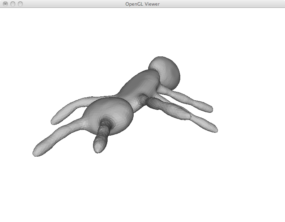Select the model's round head sphere
Image resolution: width=285 pixels, height=222 pixels.
click(x=166, y=72)
